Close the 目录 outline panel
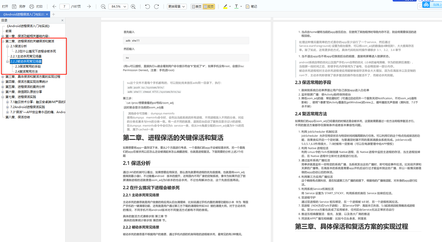 62,21
